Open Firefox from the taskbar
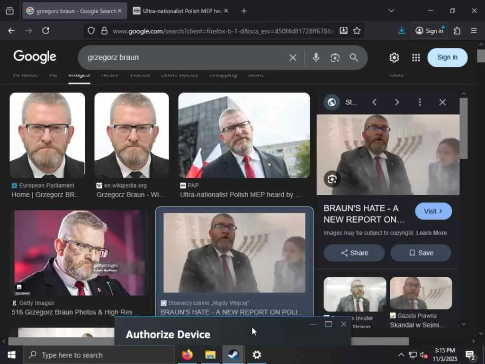This screenshot has height=364, width=485. [x=188, y=355]
